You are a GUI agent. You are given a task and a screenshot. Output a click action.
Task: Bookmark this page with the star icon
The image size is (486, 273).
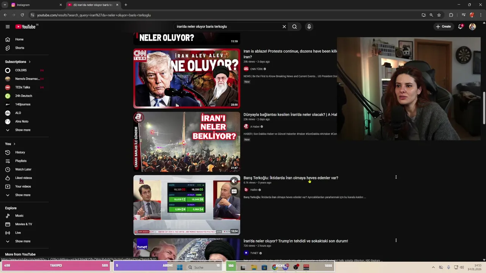[439, 15]
